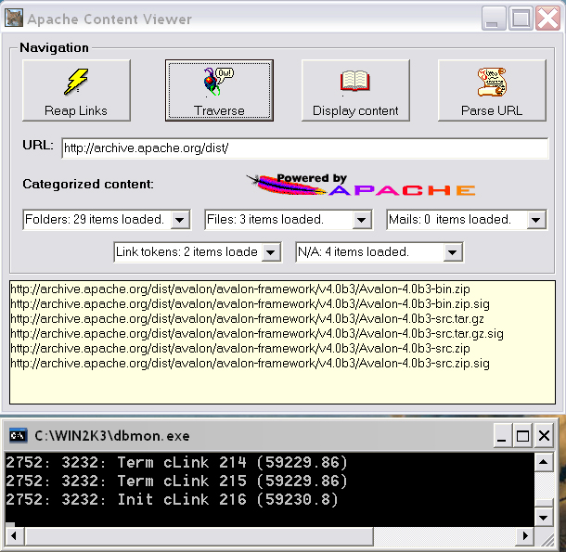Open Display content with the book icon

pyautogui.click(x=355, y=91)
